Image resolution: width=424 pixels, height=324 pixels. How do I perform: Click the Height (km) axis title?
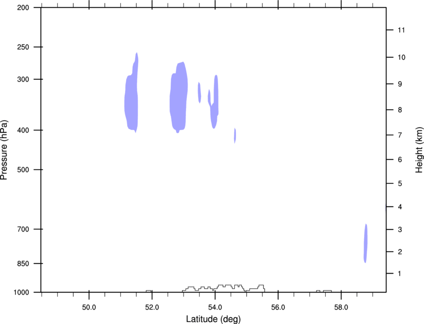point(419,150)
